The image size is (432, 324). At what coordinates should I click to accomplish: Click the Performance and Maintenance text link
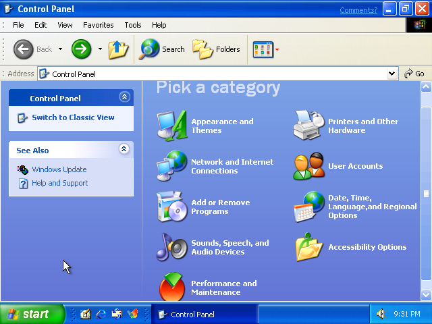coord(224,288)
